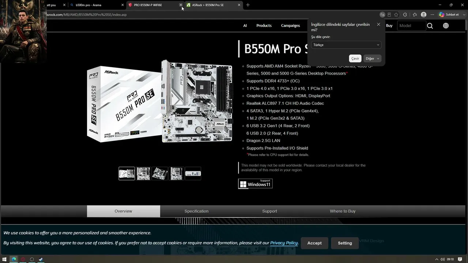The width and height of the screenshot is (468, 263).
Task: Click 'Realtek ALC897 7.1 CH HD Audio Codec' text
Action: 285,103
